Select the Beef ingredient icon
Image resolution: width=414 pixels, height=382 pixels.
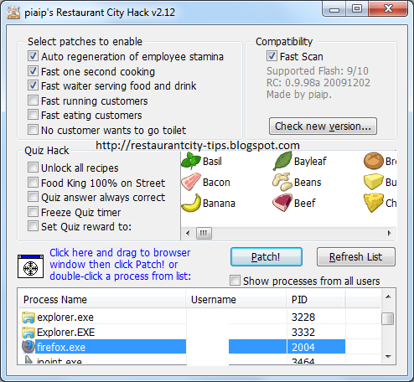[x=282, y=203]
